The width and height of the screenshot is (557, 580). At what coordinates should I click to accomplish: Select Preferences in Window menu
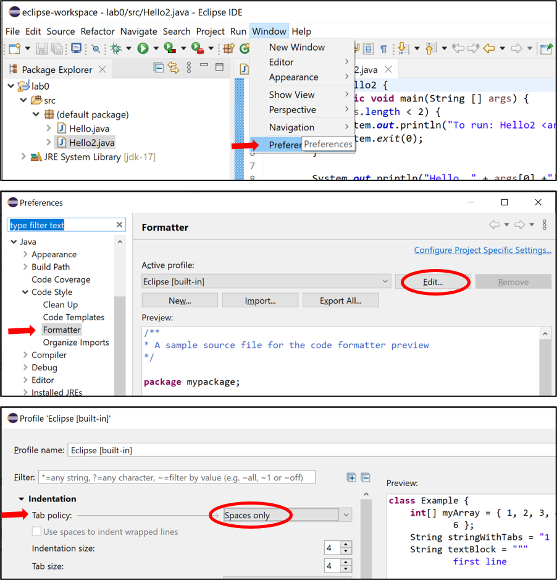point(302,145)
